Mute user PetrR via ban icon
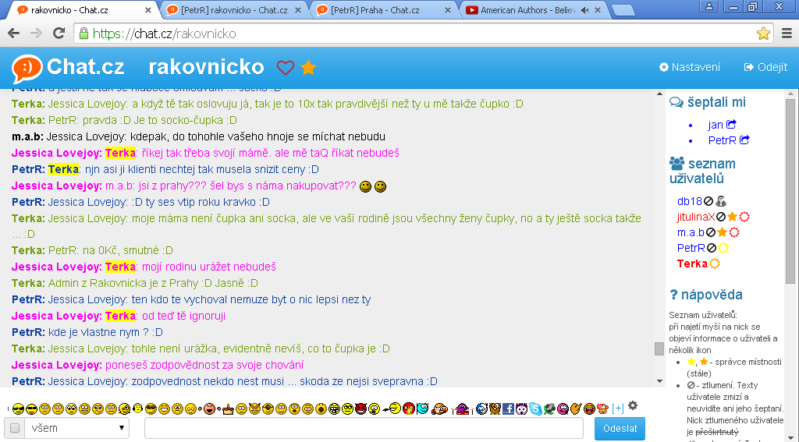Image resolution: width=799 pixels, height=442 pixels. [712, 248]
